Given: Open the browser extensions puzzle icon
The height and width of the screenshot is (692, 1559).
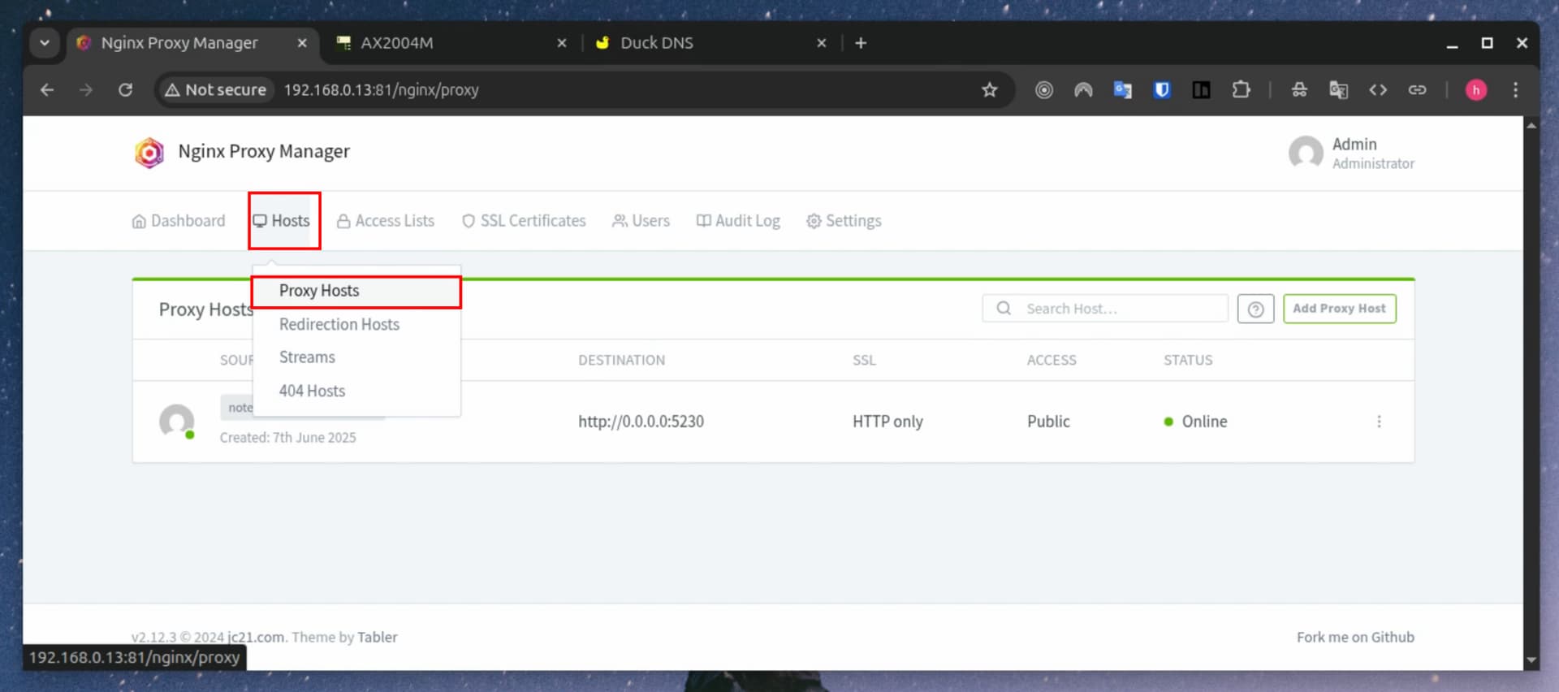Looking at the screenshot, I should click(x=1241, y=90).
